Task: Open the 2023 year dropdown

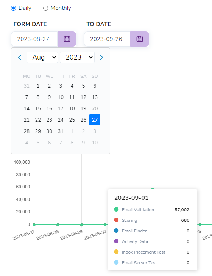Action: (77, 57)
